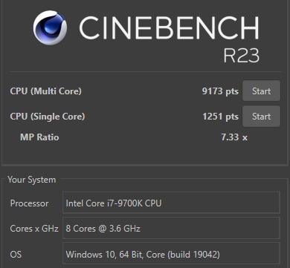This screenshot has width=290, height=268.
Task: Click the OS field showing Windows 10
Action: tap(171, 254)
